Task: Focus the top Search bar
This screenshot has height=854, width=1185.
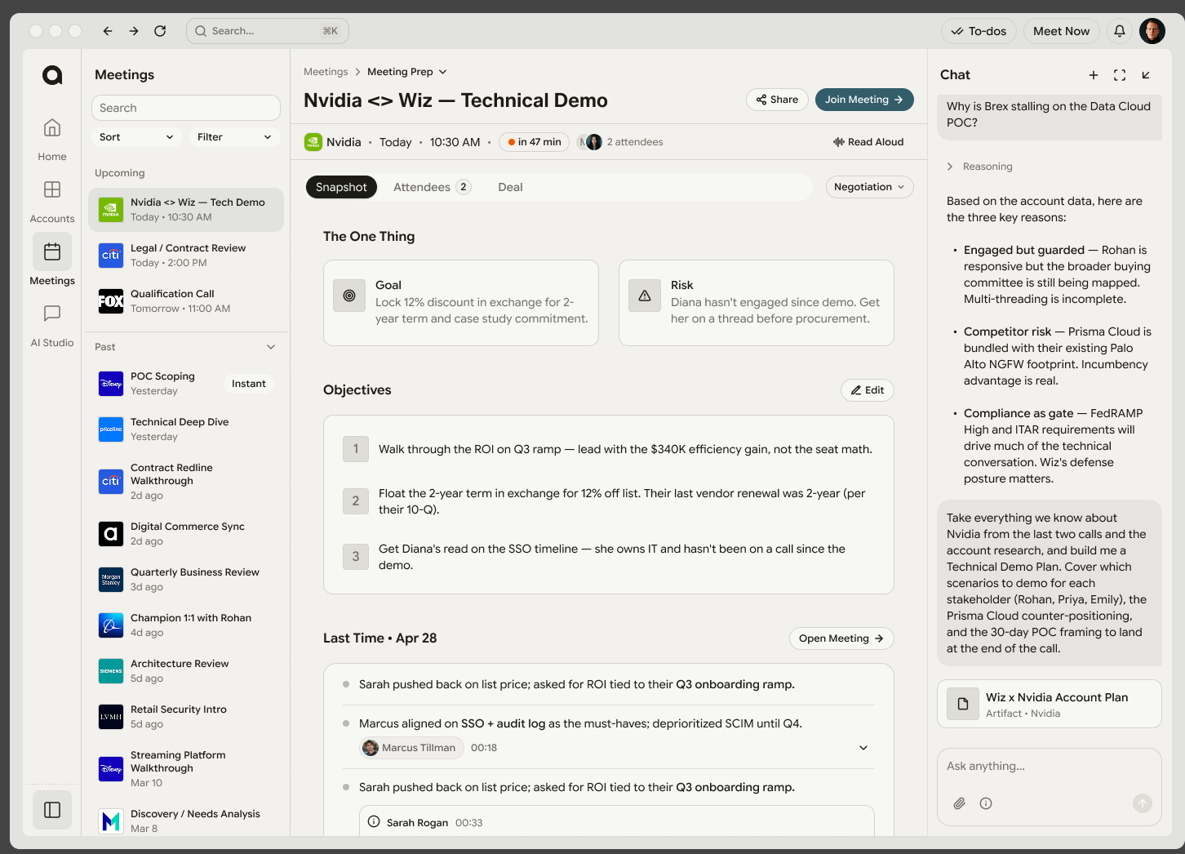Action: (x=268, y=31)
